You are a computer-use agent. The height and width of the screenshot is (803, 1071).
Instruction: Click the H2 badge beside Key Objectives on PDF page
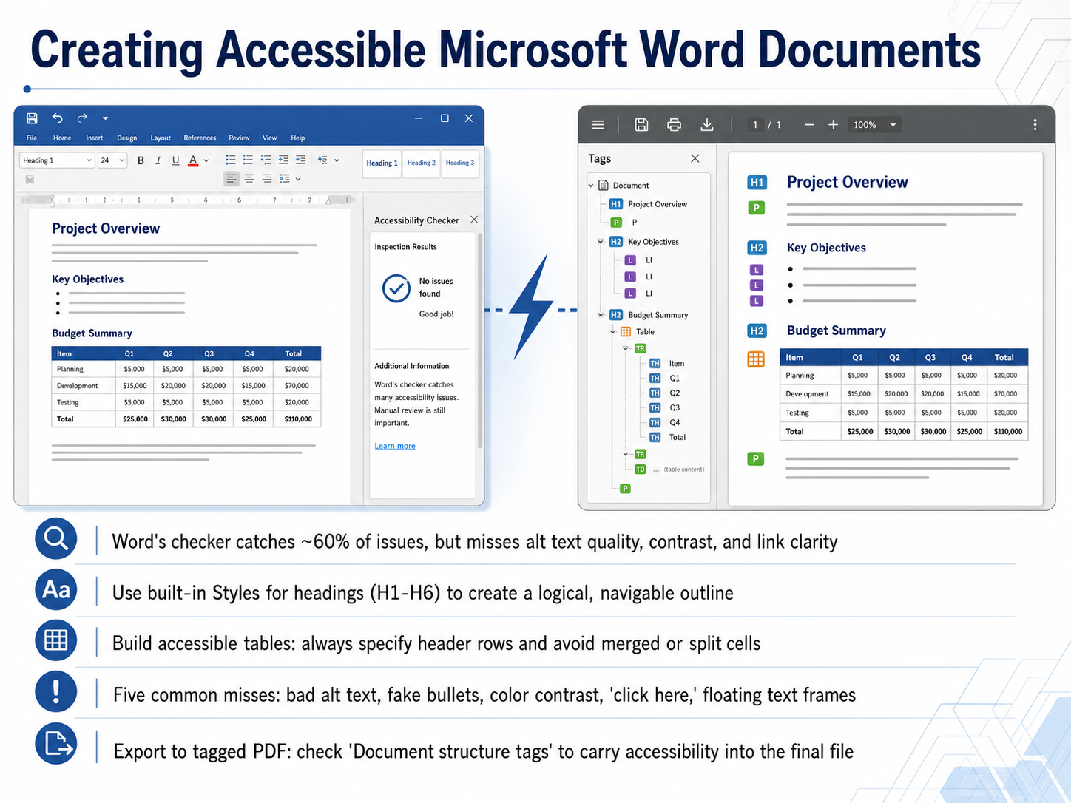coord(757,248)
